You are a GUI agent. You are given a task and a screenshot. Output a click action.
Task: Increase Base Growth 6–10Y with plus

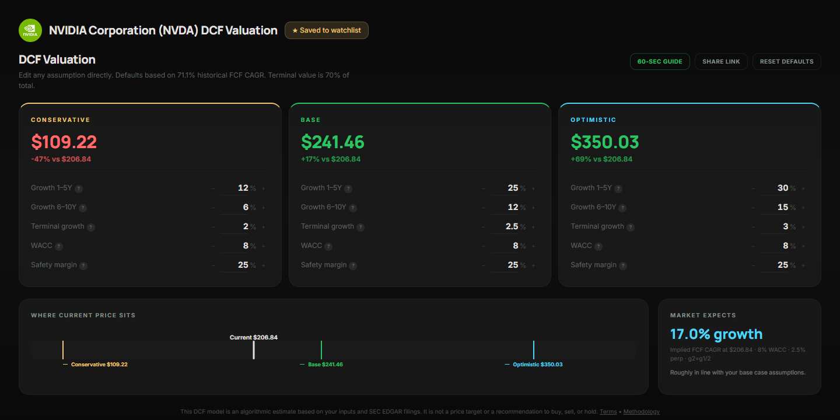533,208
